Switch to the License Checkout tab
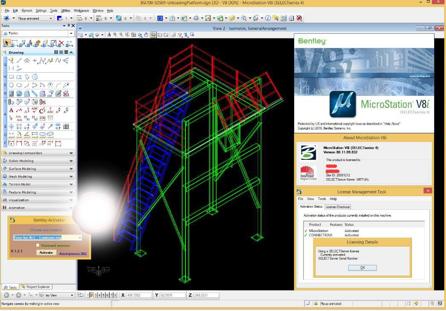Viewport: 446px width, 311px height. (x=338, y=207)
